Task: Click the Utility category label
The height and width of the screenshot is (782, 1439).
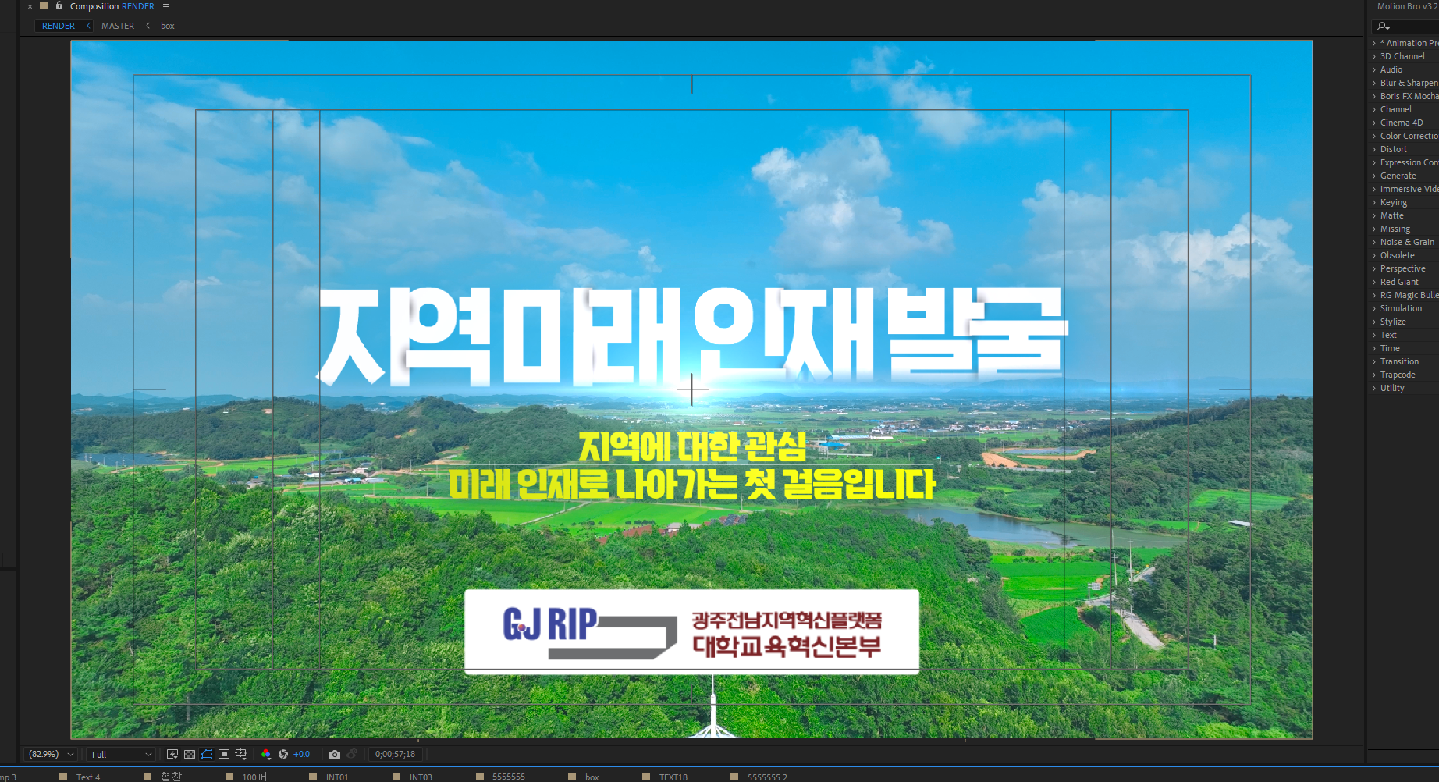Action: tap(1392, 388)
